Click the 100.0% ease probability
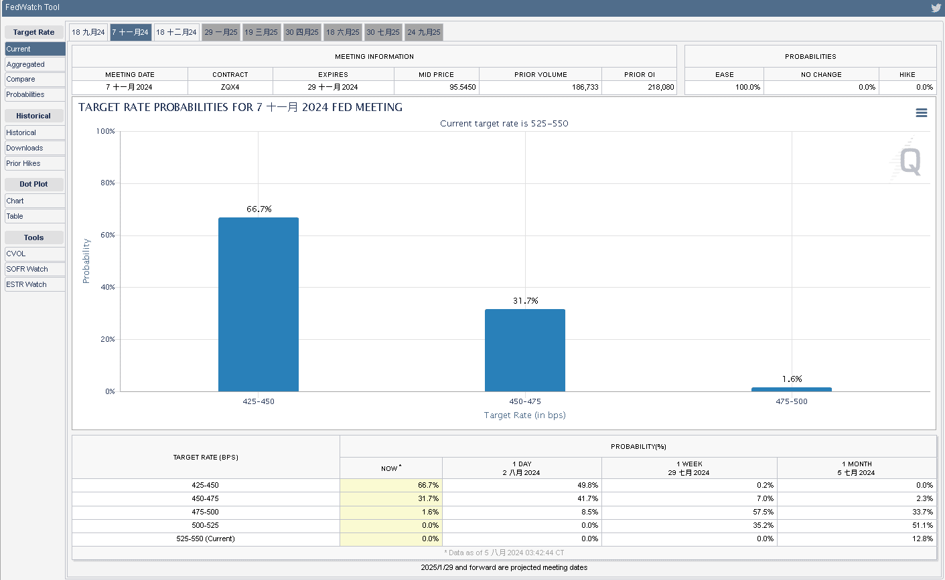 (748, 87)
